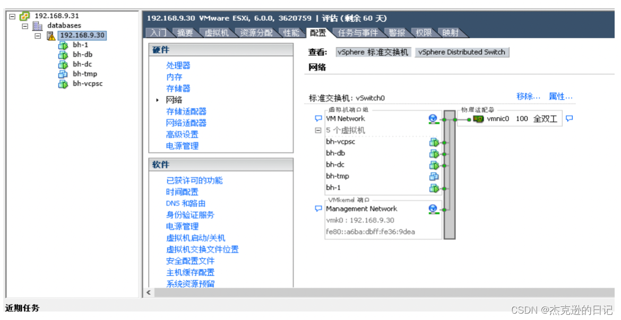Click vmk0 : 192.168.9.30 address text
The width and height of the screenshot is (621, 320).
(360, 220)
